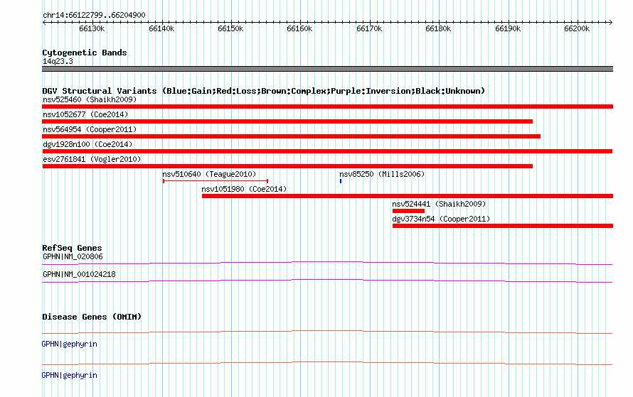Click the 66180k ruler position
Viewport: 633px width, 397px height.
click(x=438, y=28)
